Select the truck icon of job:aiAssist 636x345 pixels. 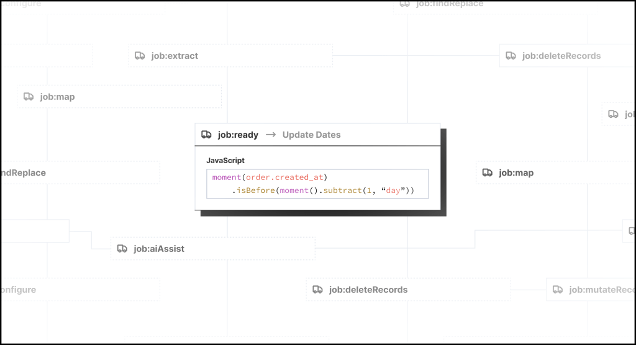122,249
